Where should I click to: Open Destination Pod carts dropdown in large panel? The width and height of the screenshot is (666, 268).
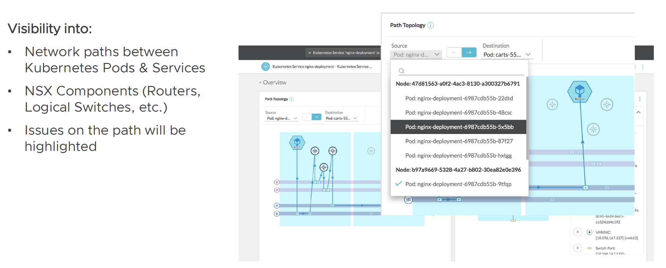tap(507, 55)
